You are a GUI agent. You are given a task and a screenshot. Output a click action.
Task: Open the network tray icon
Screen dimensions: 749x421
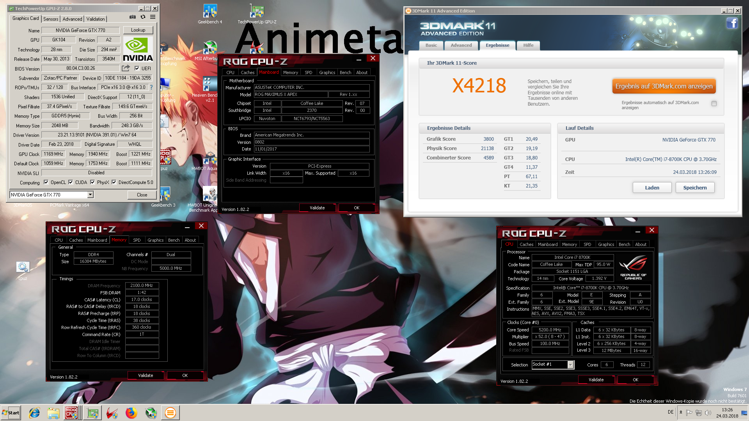click(x=699, y=412)
